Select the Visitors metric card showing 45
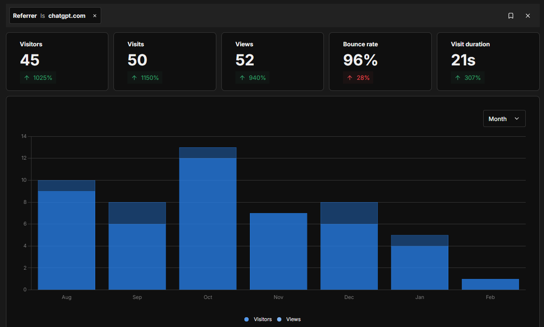544x327 pixels. (57, 61)
